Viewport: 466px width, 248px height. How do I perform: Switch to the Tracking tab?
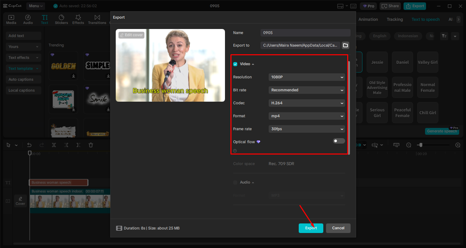(x=395, y=19)
